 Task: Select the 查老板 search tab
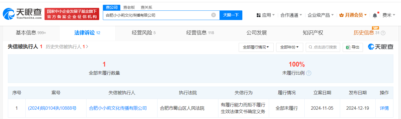[129, 8]
